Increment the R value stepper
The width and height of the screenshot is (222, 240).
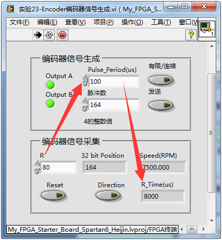pyautogui.click(x=37, y=164)
